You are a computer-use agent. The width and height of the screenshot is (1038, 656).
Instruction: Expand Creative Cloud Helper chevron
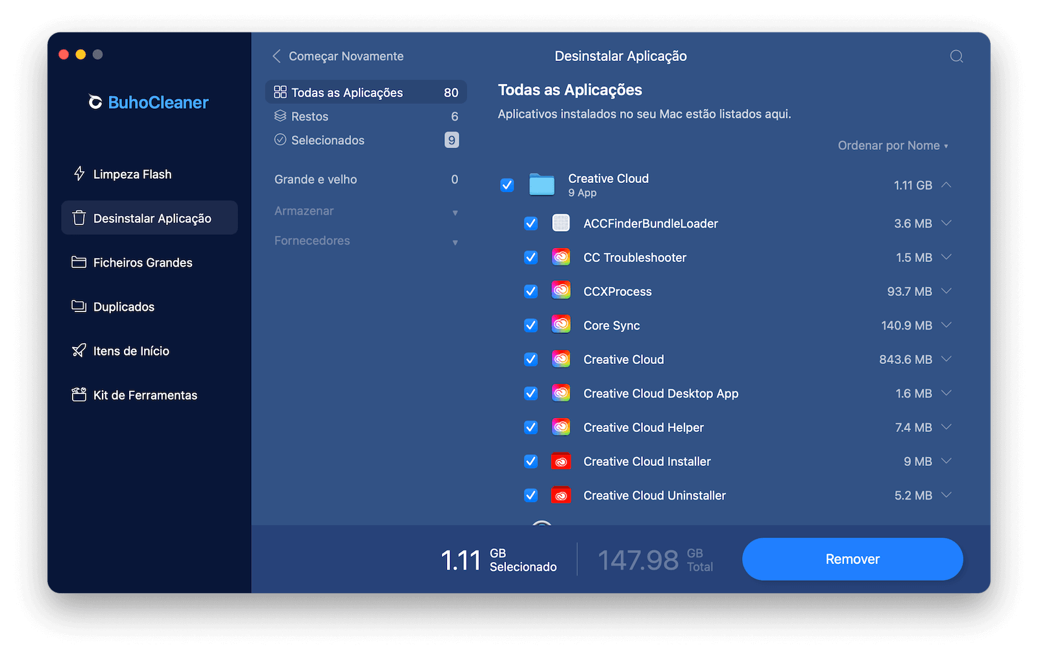947,427
